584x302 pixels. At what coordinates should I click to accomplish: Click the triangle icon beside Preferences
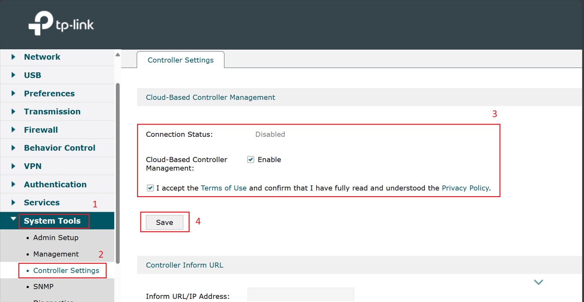click(x=13, y=94)
